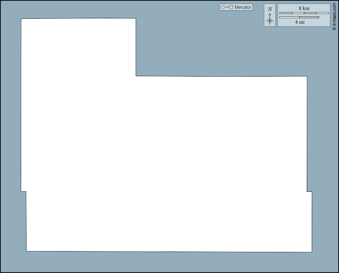Click the italic N north indicator letter

click(x=270, y=9)
